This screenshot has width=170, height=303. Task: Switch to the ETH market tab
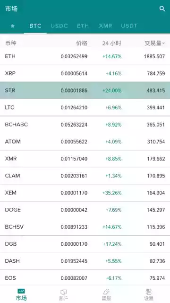(x=83, y=26)
